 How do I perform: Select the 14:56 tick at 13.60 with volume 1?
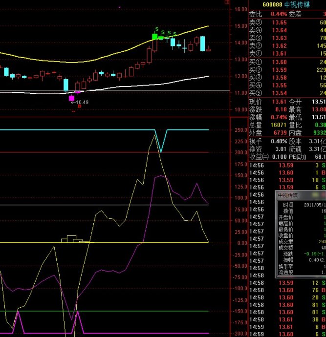point(287,172)
